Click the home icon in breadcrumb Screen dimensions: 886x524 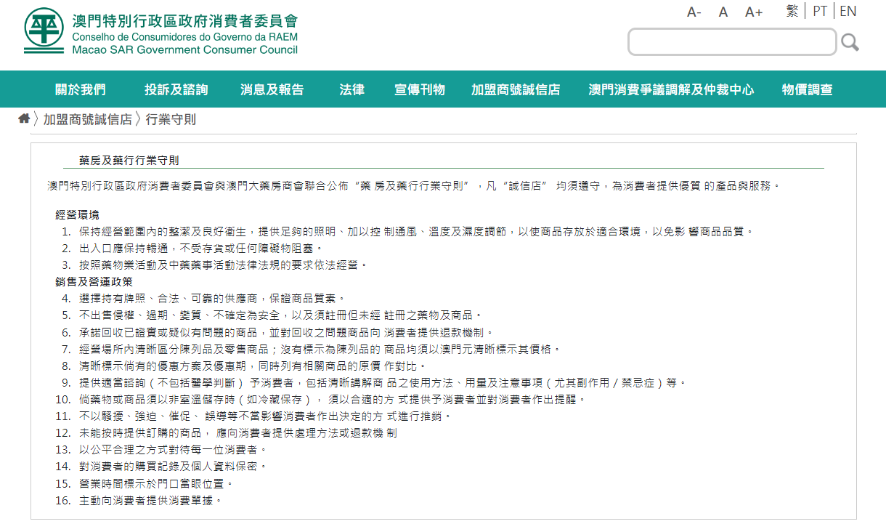pos(24,118)
